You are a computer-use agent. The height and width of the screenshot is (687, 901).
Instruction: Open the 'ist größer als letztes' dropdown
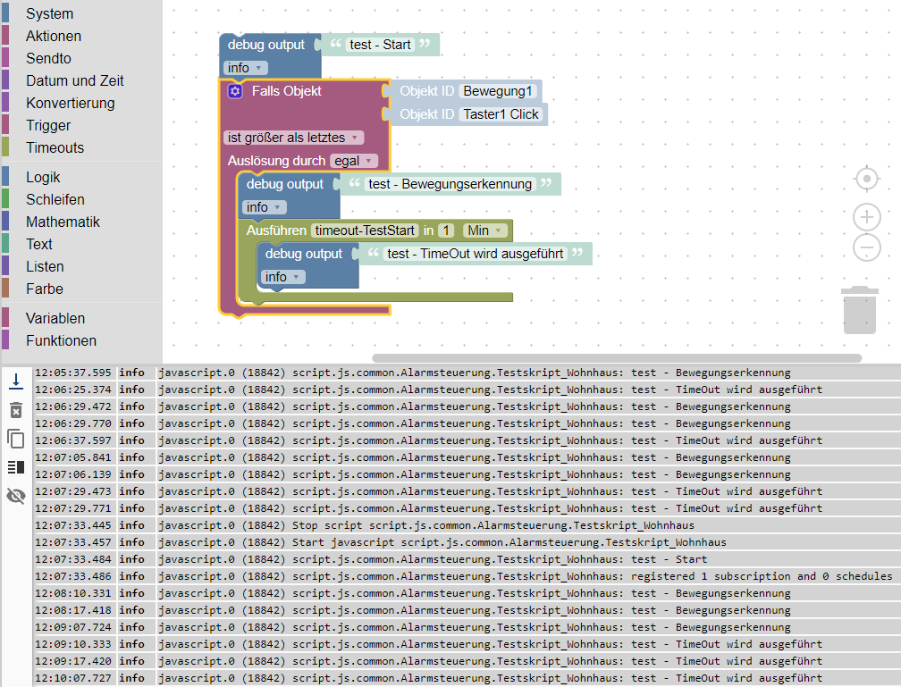click(293, 138)
